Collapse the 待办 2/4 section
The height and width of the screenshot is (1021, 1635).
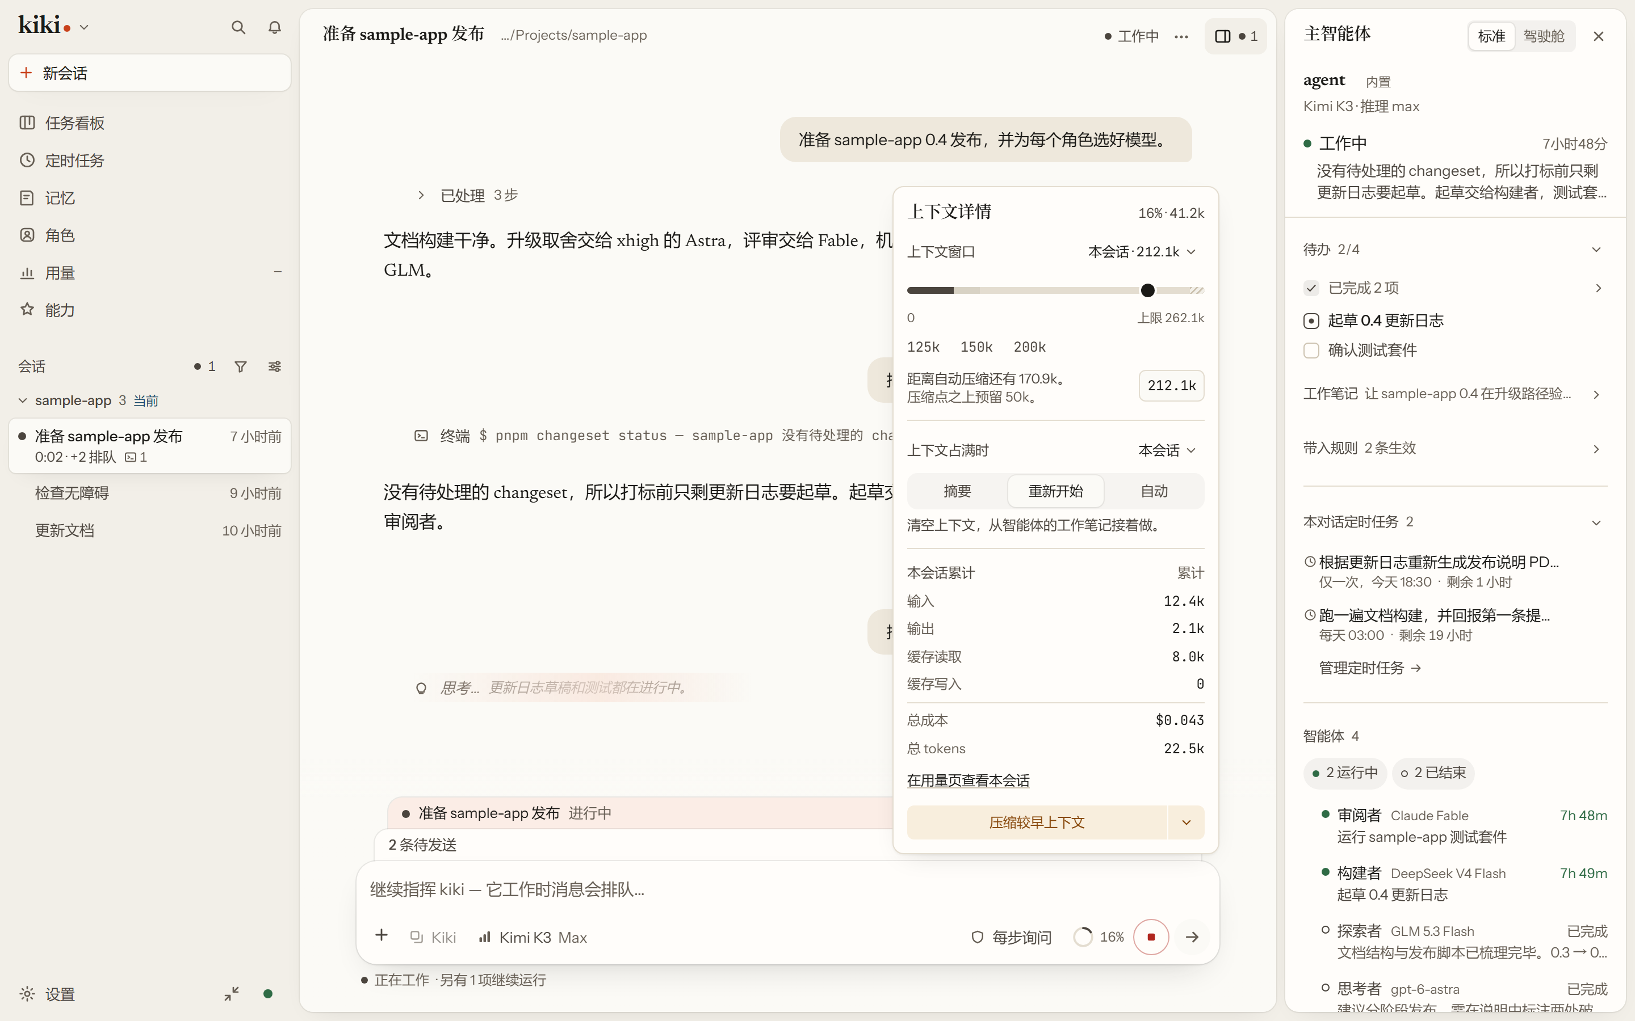1596,250
